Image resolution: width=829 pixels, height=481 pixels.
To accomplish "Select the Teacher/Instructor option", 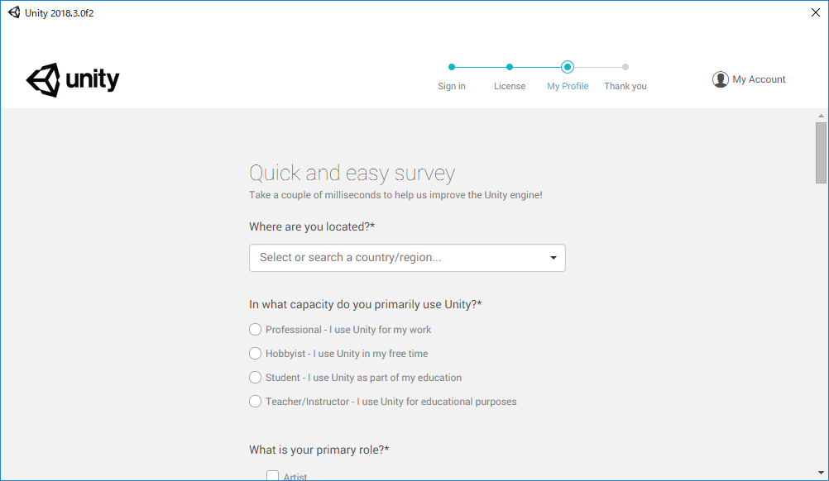I will click(256, 401).
